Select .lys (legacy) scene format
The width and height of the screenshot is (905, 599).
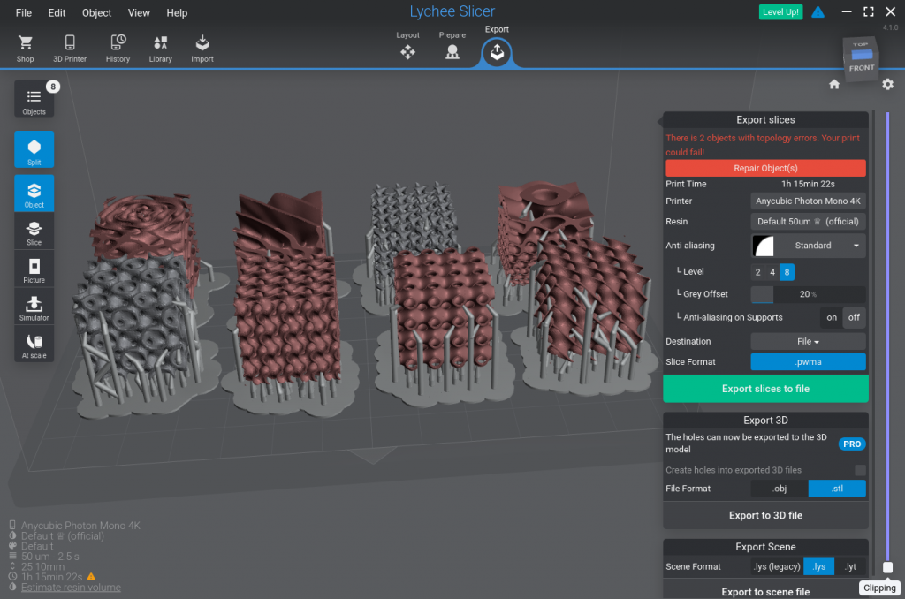pyautogui.click(x=777, y=566)
